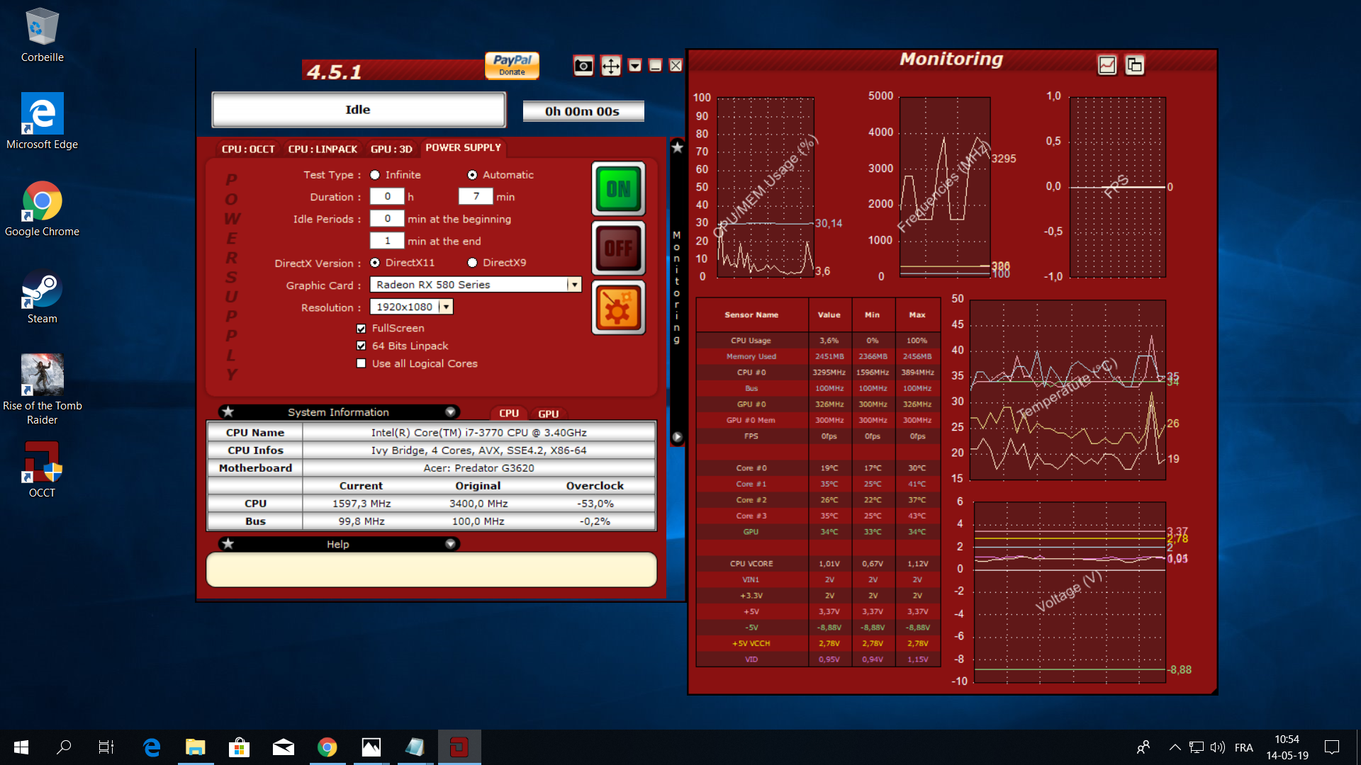The height and width of the screenshot is (765, 1361).
Task: Click the PayPal Donate button
Action: tap(512, 65)
